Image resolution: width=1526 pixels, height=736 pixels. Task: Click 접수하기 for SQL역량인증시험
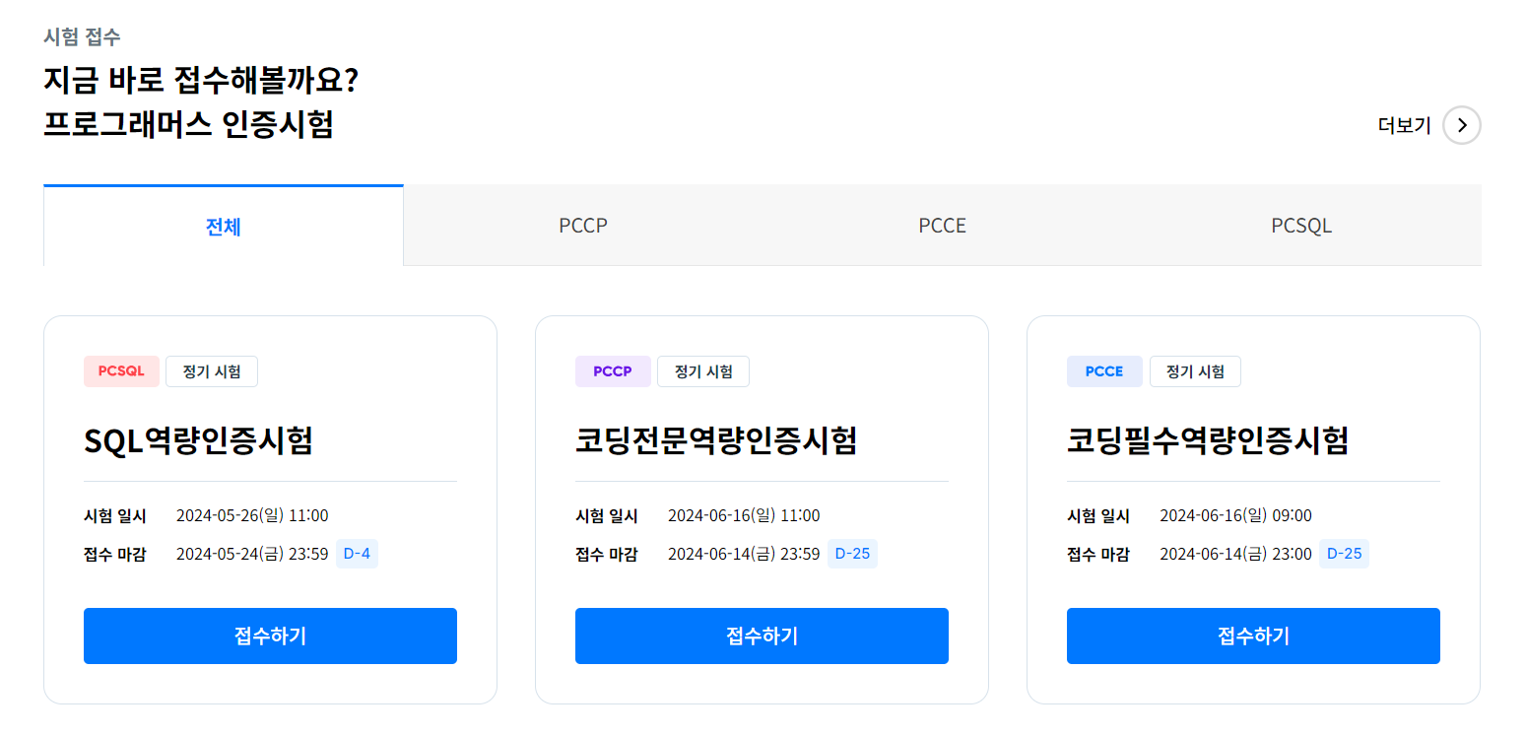[x=270, y=636]
